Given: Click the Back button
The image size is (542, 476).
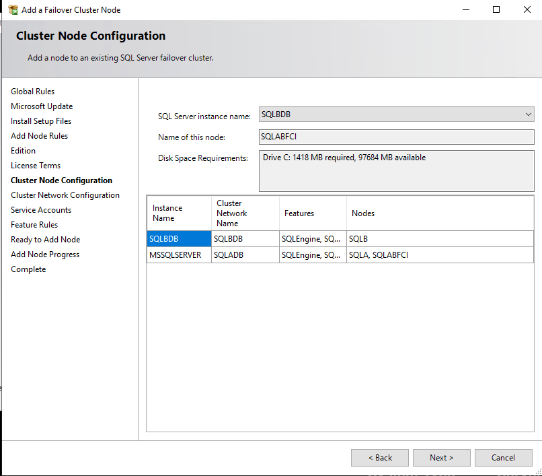Looking at the screenshot, I should click(x=379, y=458).
